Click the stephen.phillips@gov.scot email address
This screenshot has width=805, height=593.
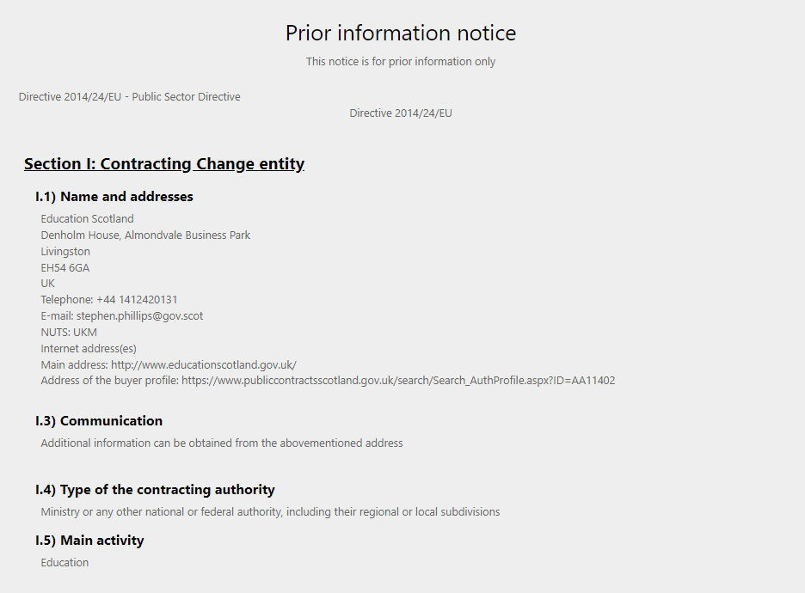click(139, 316)
